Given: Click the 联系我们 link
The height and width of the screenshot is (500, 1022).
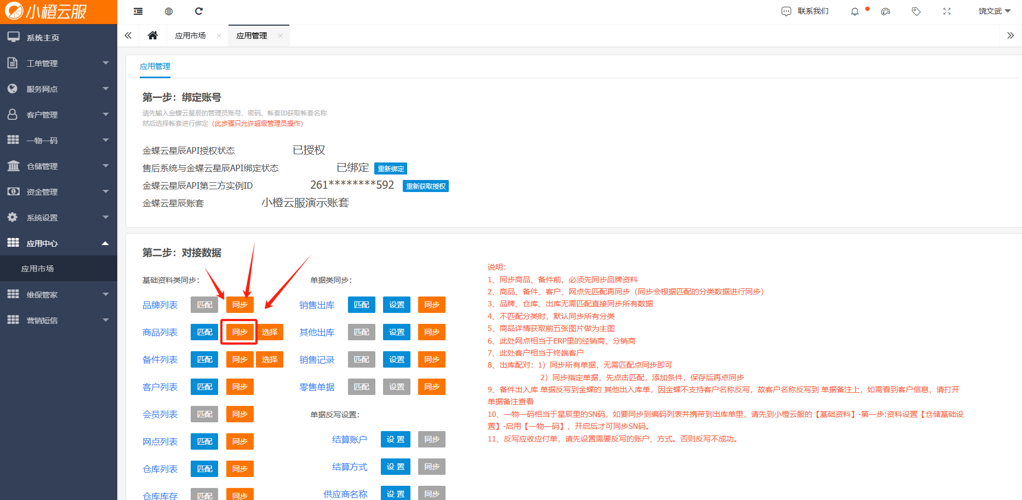Looking at the screenshot, I should pyautogui.click(x=813, y=11).
